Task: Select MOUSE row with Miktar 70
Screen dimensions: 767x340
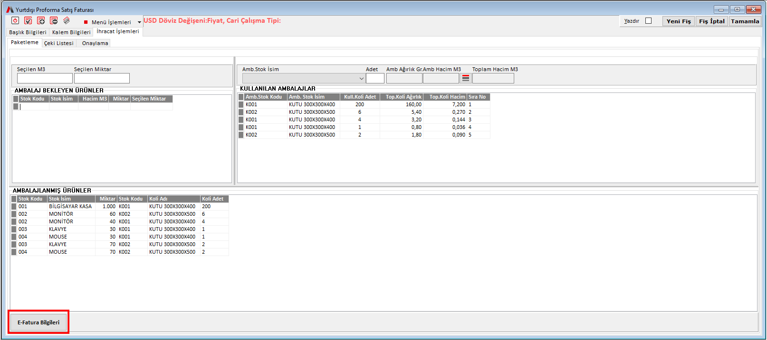Action: 120,252
